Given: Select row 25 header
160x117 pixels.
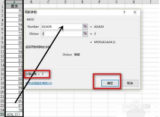Looking at the screenshot, I should point(2,114).
